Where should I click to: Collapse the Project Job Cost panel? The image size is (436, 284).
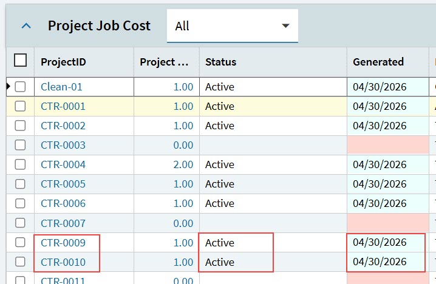(27, 26)
